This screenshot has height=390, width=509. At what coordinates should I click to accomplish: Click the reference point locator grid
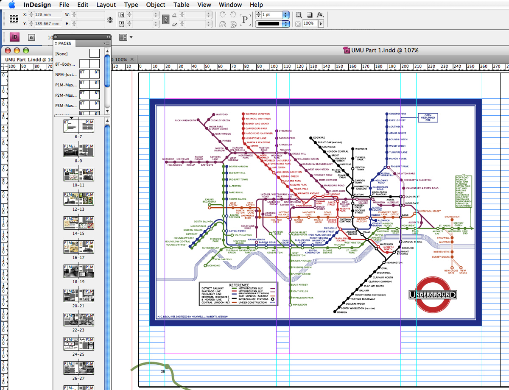click(x=14, y=19)
